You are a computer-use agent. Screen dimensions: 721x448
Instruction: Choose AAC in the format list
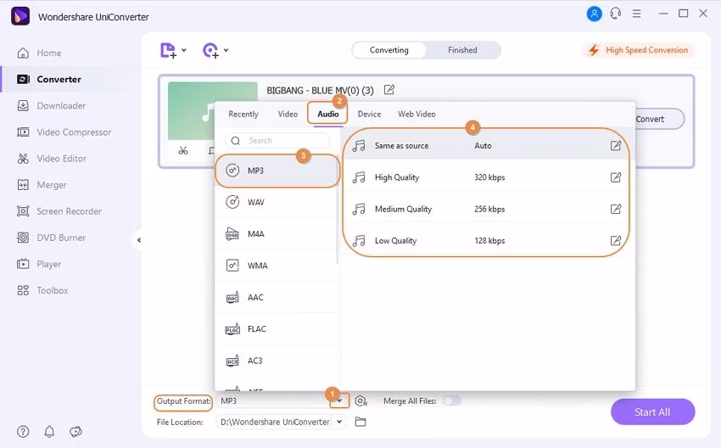(277, 298)
